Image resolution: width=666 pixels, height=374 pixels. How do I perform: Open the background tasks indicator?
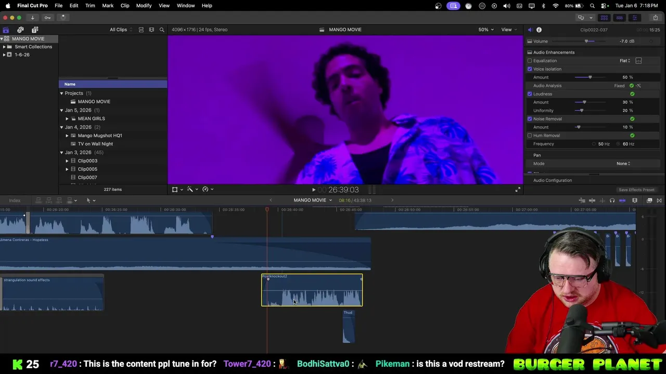(x=63, y=18)
